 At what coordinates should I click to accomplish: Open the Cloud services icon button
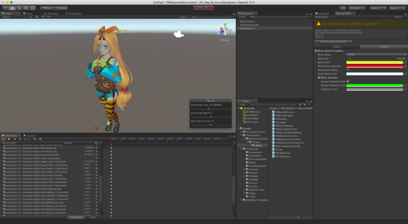pyautogui.click(x=343, y=8)
